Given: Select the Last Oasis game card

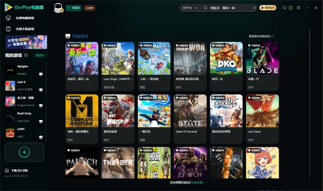Looking at the screenshot, I should 262,119.
